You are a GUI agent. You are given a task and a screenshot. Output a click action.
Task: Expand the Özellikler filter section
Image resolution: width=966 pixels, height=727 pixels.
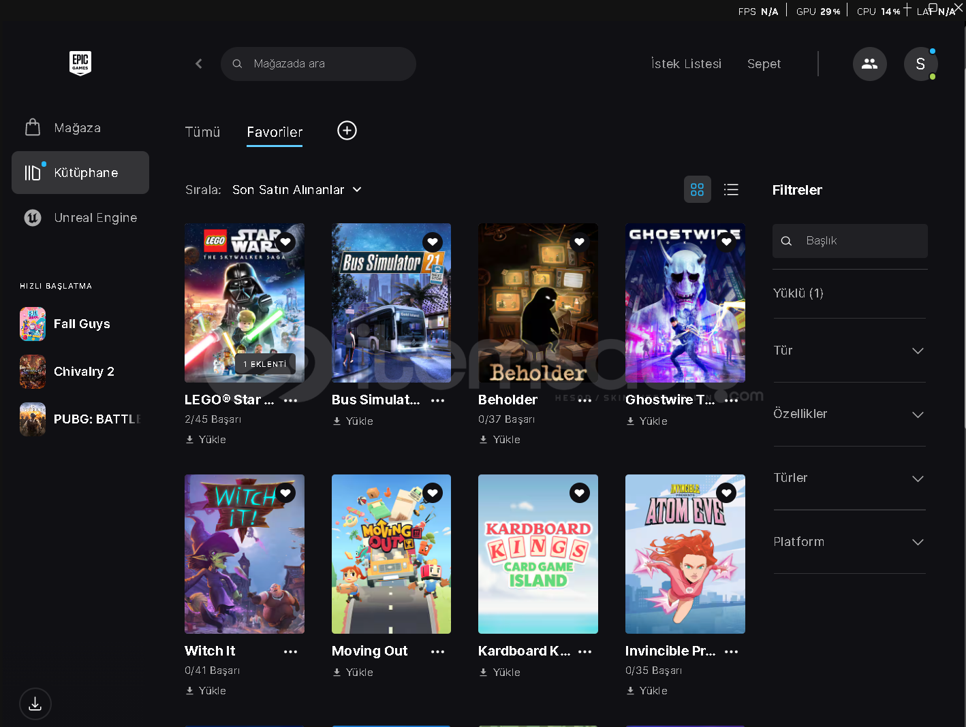point(850,414)
